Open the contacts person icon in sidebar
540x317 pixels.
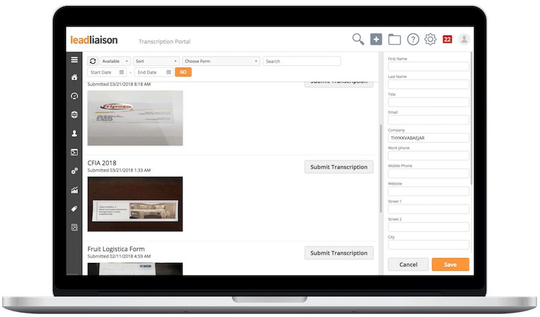(74, 133)
